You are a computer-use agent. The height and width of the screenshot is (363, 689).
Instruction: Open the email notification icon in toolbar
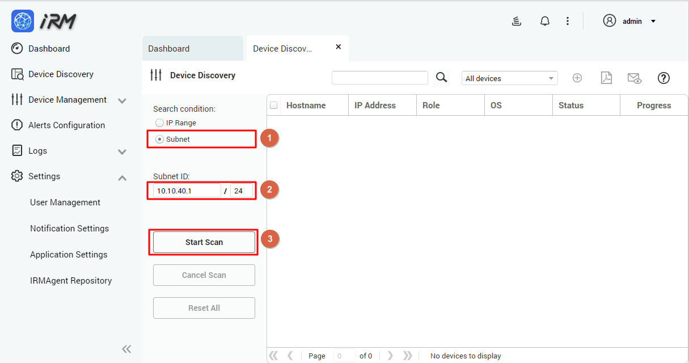click(635, 78)
